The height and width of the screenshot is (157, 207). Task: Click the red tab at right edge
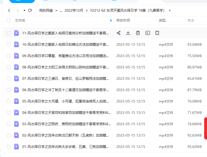coord(205,128)
